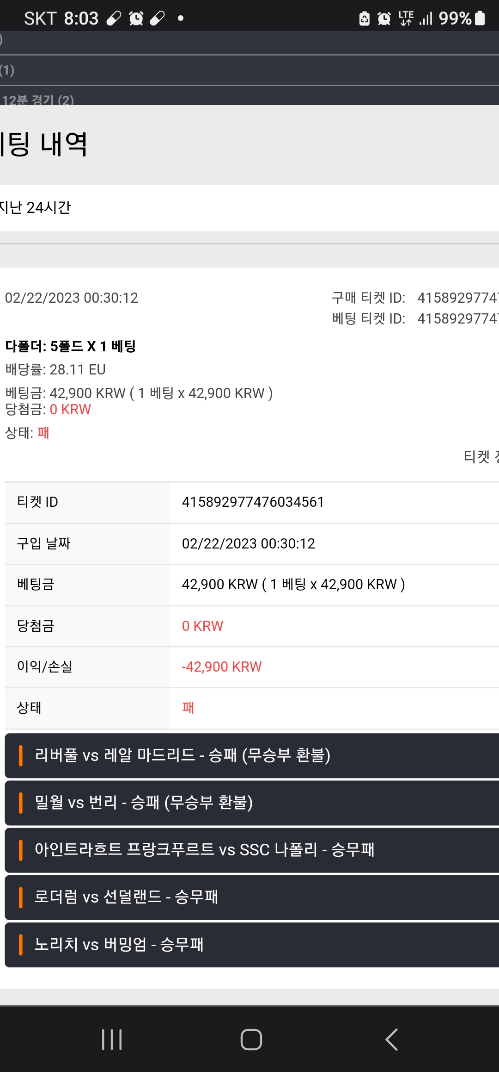Image resolution: width=499 pixels, height=1072 pixels.
Task: Tap the 티켓 link at right of status
Action: [481, 457]
